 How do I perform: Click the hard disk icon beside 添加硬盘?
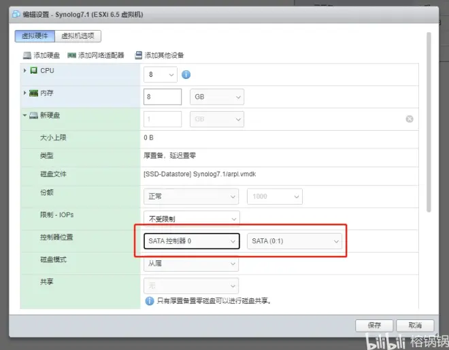click(27, 55)
